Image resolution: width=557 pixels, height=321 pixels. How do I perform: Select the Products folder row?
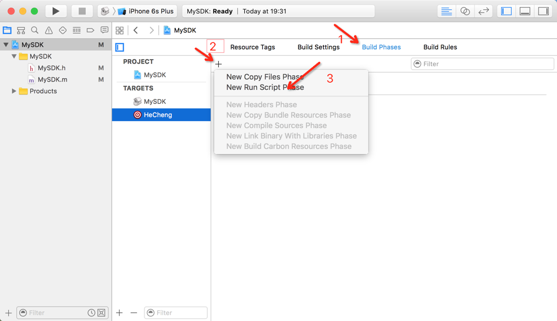pyautogui.click(x=56, y=91)
